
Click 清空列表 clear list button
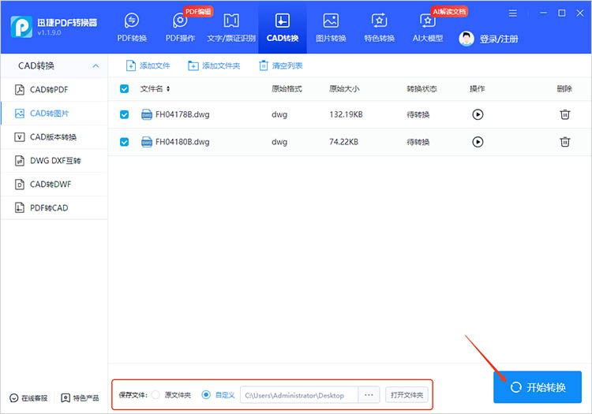pos(280,65)
